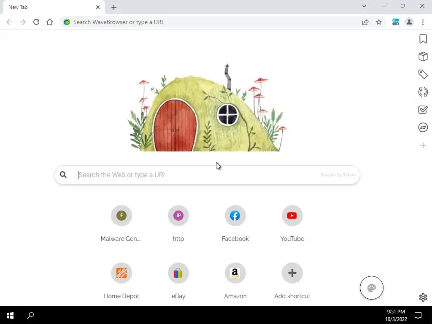Open Windows taskbar search
432x324 pixels.
[30, 315]
